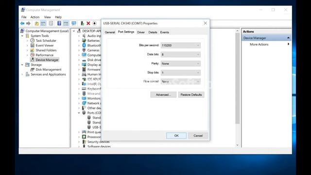311x175 pixels.
Task: Collapse the DESKTOP computer root node
Action: point(74,31)
